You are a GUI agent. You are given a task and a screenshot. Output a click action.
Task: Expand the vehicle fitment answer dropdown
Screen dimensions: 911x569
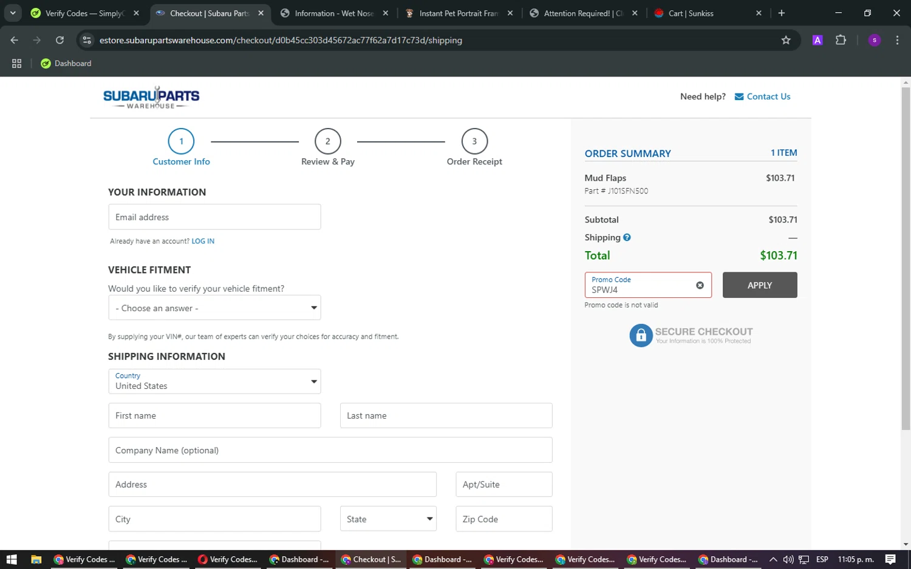point(214,308)
